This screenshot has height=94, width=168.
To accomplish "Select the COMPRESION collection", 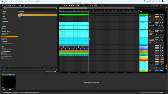I will pyautogui.click(x=6, y=20).
